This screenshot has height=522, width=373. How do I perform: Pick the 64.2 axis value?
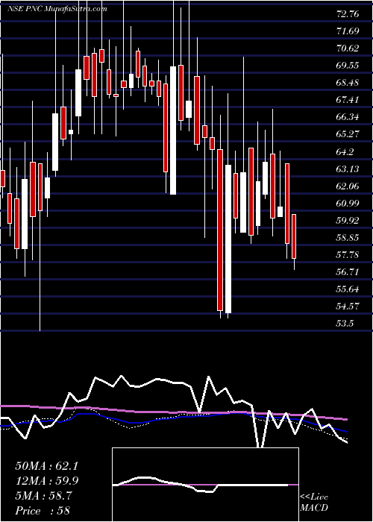coord(345,151)
